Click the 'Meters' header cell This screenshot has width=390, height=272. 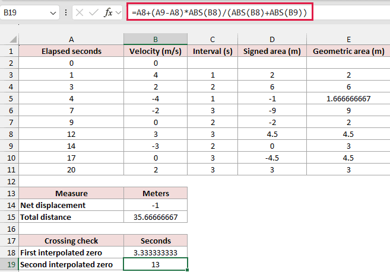coord(156,193)
